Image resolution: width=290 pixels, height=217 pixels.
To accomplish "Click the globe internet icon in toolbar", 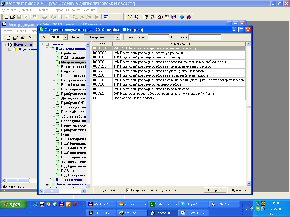I will point(182,17).
